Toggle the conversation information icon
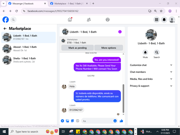Screen dimensions: 180x135 [x=120, y=32]
